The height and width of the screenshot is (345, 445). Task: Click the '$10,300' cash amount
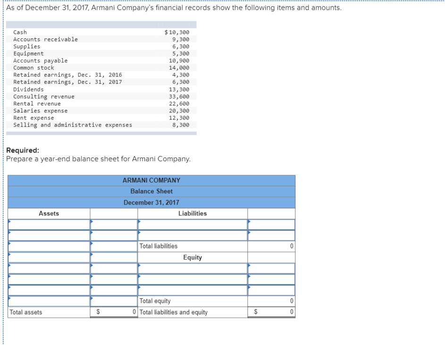177,32
